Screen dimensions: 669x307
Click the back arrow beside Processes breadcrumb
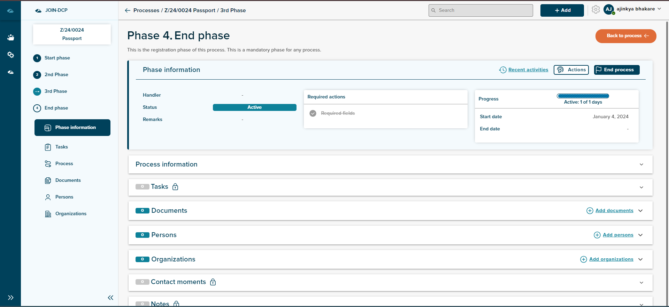coord(128,10)
